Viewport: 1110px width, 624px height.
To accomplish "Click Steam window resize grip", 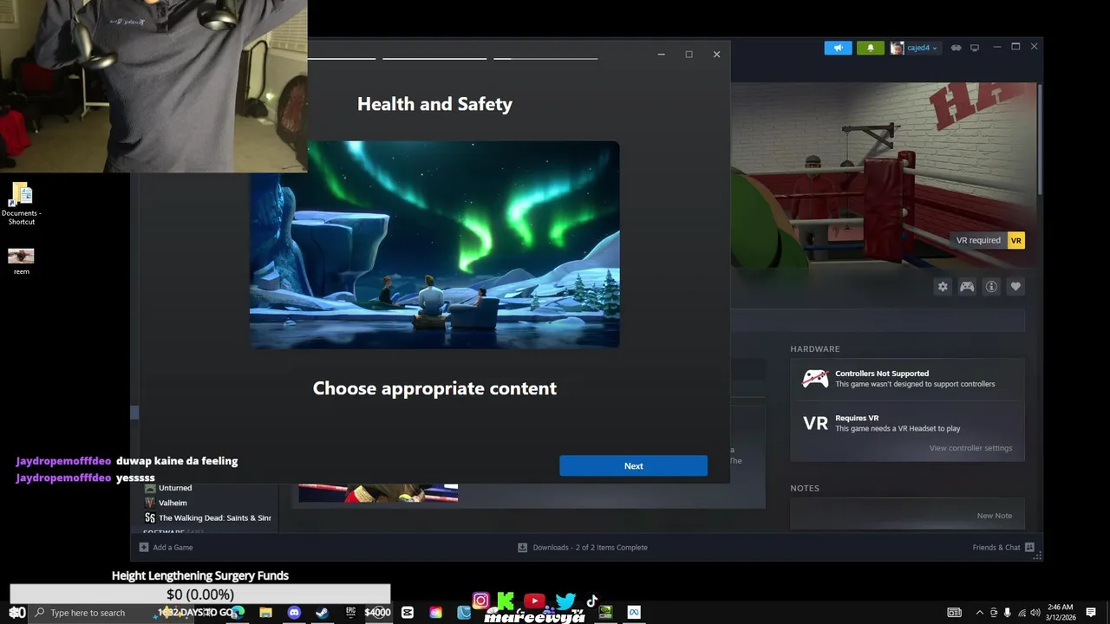I will point(1036,556).
